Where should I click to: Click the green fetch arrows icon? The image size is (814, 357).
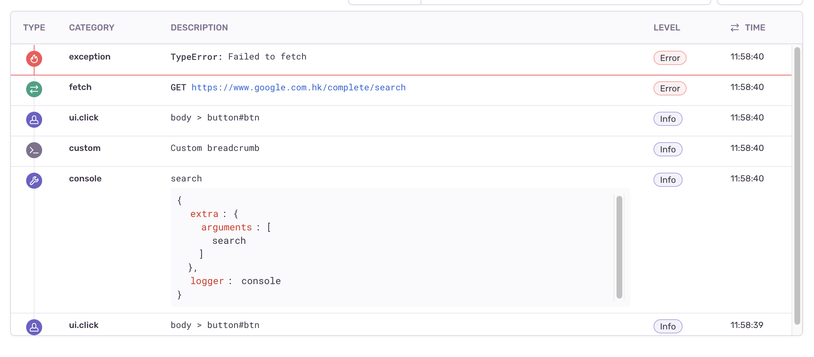click(34, 89)
